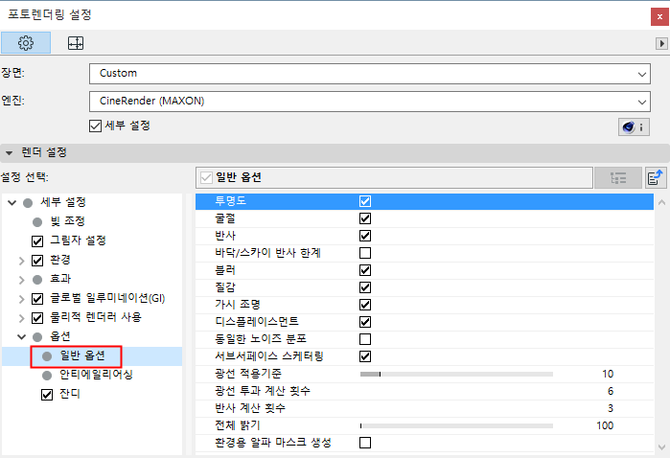Click the 광선 투과 계산 횟수 value 6

[x=611, y=391]
